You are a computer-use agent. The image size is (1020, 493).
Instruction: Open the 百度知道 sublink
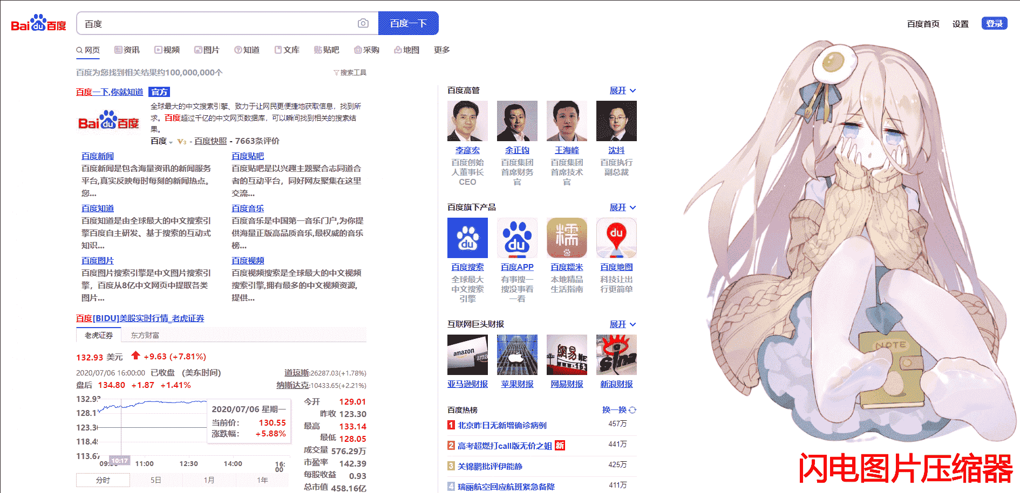point(98,209)
